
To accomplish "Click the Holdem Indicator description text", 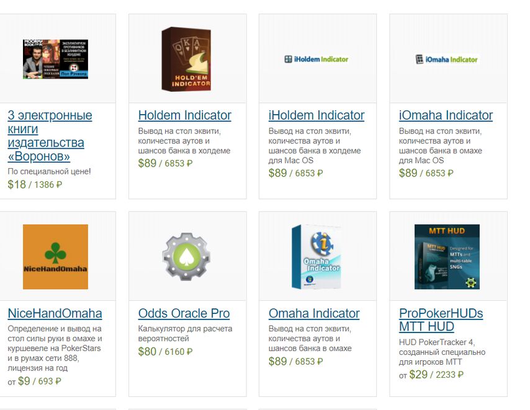I will pyautogui.click(x=184, y=141).
